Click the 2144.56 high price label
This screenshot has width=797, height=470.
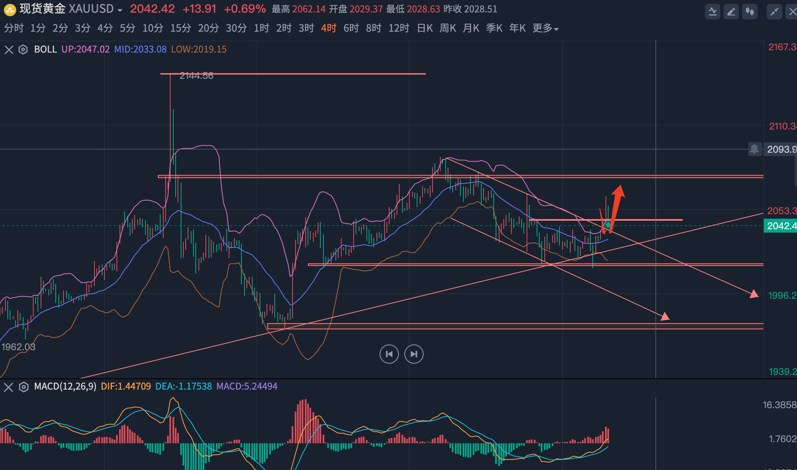[x=197, y=76]
